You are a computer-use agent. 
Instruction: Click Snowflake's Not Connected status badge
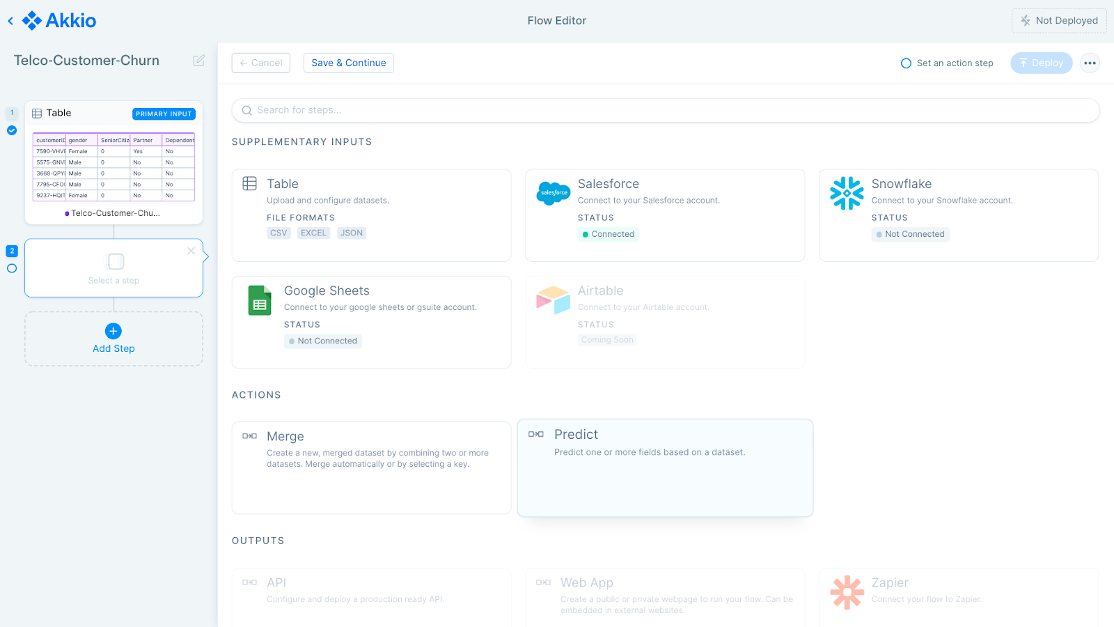911,235
